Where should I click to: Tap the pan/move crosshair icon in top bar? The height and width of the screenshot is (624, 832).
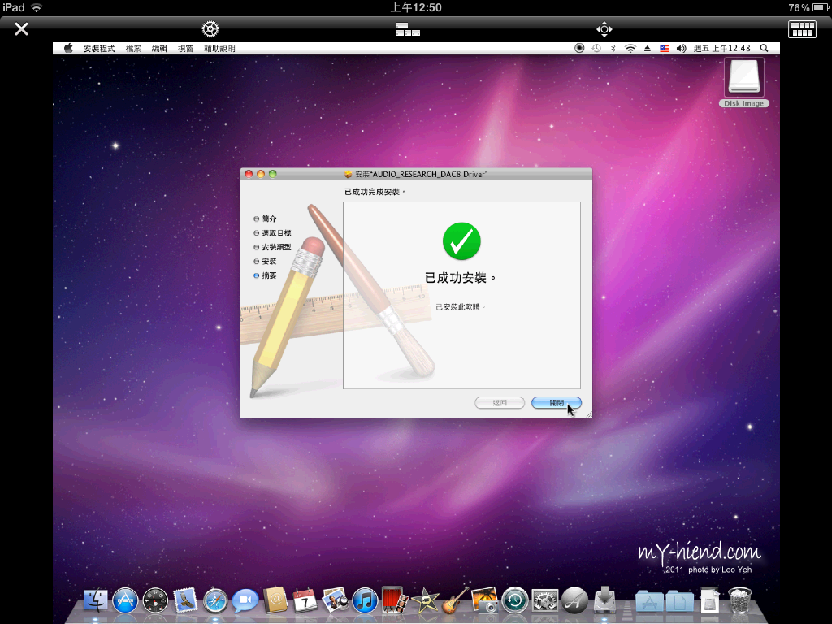(604, 29)
